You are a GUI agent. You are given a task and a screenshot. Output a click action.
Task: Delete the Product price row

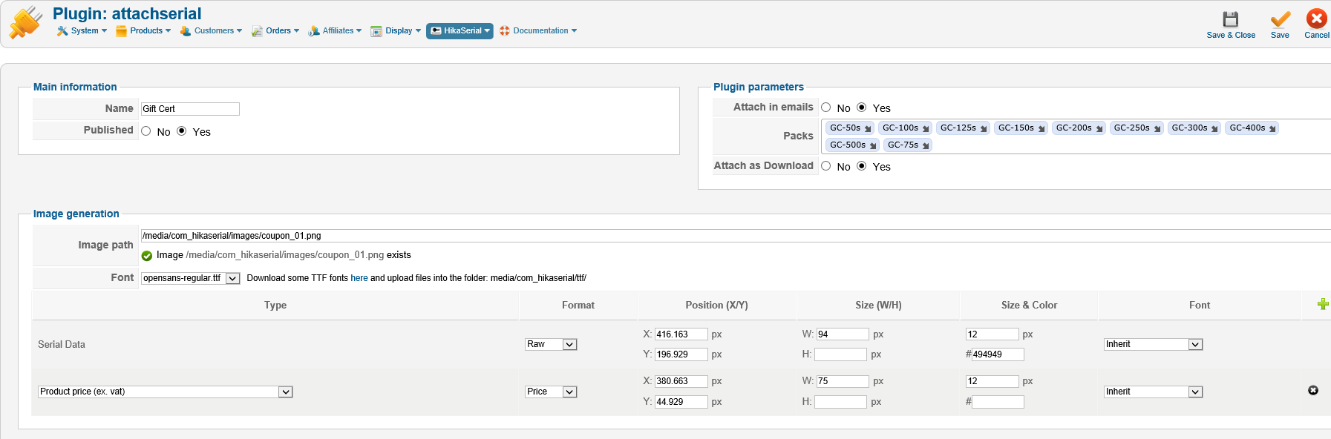point(1312,390)
